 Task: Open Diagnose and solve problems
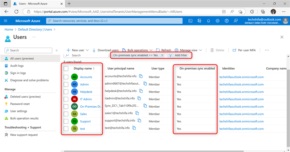tap(30, 80)
